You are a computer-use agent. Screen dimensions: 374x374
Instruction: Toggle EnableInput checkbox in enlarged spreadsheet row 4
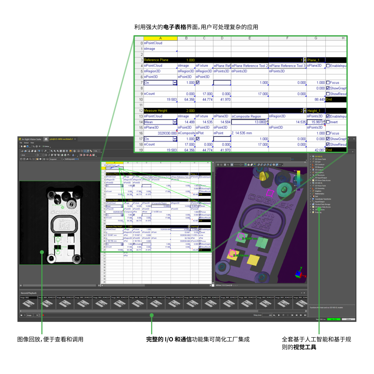coord(328,66)
